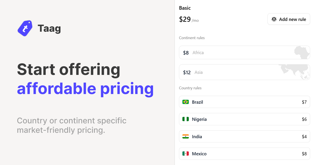315x165 pixels.
Task: Click the Brazil flag icon
Action: pos(186,102)
